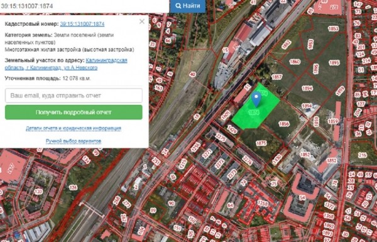Viewport: 377px width, 242px height.
Task: Select parcel labeled 273 on map
Action: coord(127,203)
